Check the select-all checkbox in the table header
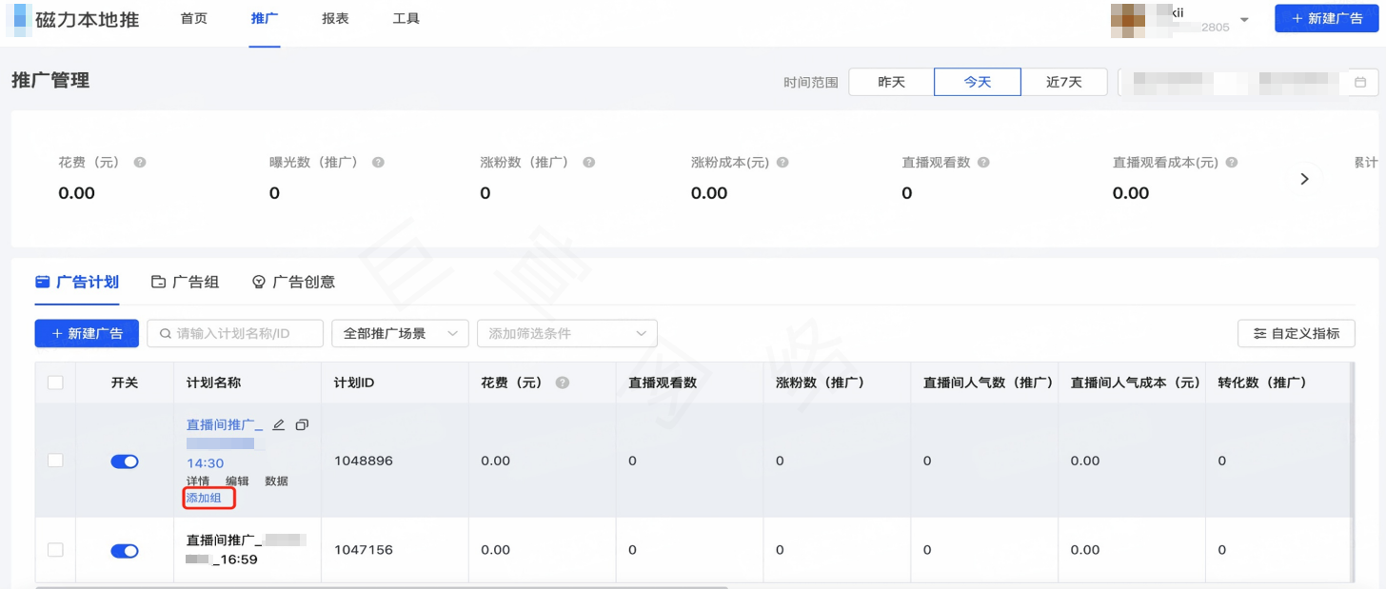 coord(54,381)
